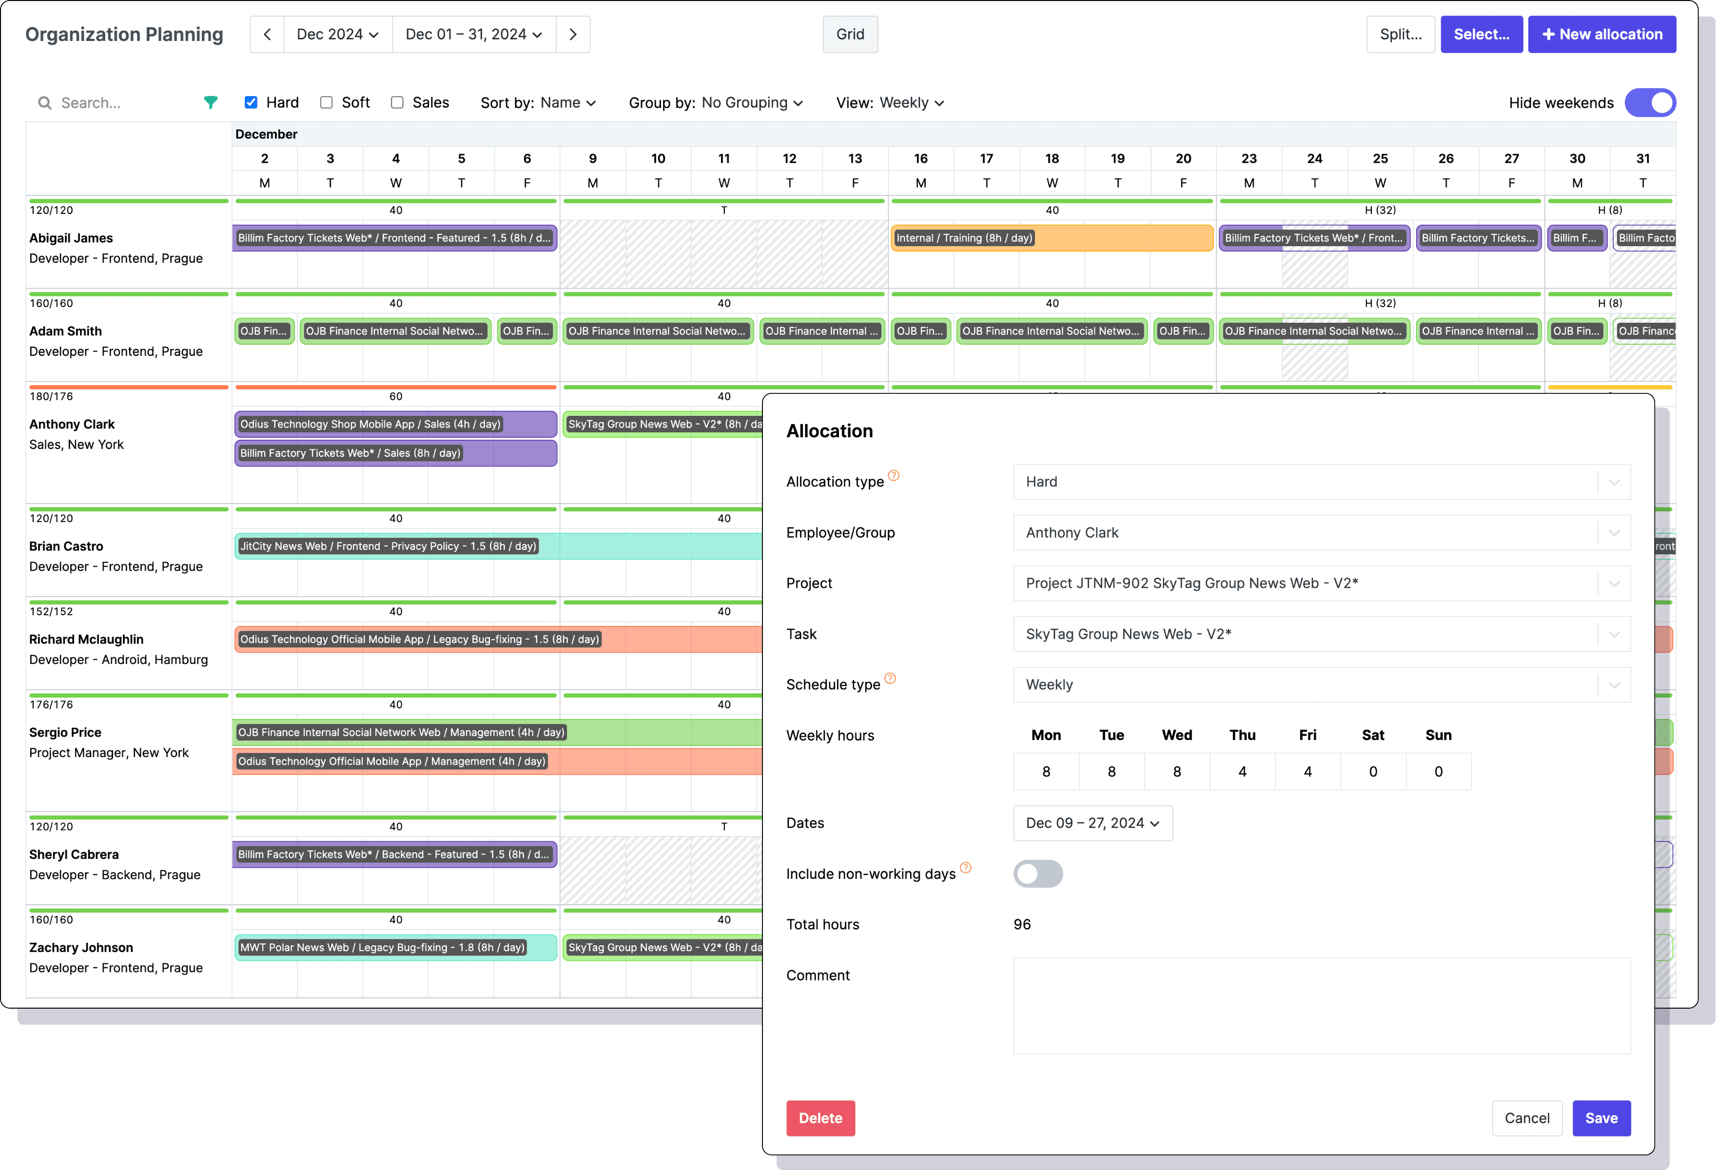Click Sat weekly hours field

point(1373,771)
